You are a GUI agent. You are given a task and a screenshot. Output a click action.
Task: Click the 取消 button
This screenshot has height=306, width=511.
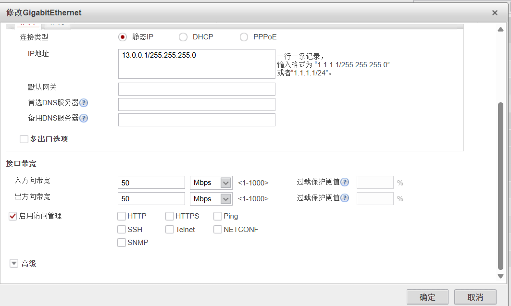[x=475, y=297]
